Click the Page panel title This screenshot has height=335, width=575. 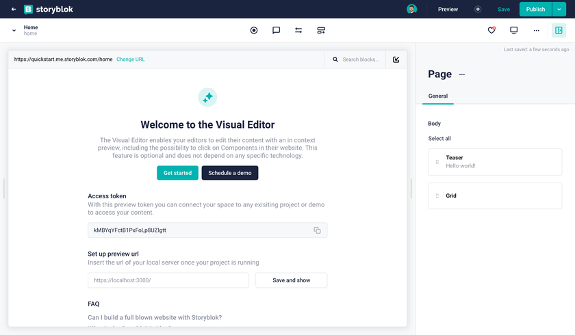pos(439,75)
